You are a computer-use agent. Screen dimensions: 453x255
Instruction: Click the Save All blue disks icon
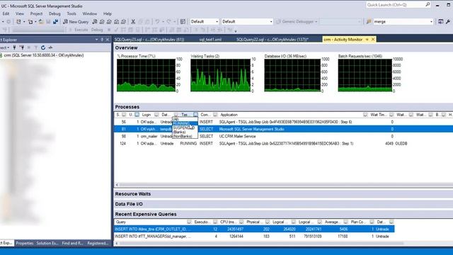coord(55,22)
